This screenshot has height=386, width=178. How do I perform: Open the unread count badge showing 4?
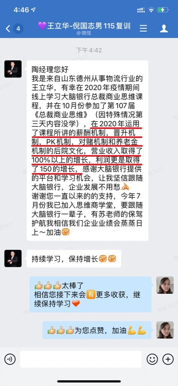[18, 29]
